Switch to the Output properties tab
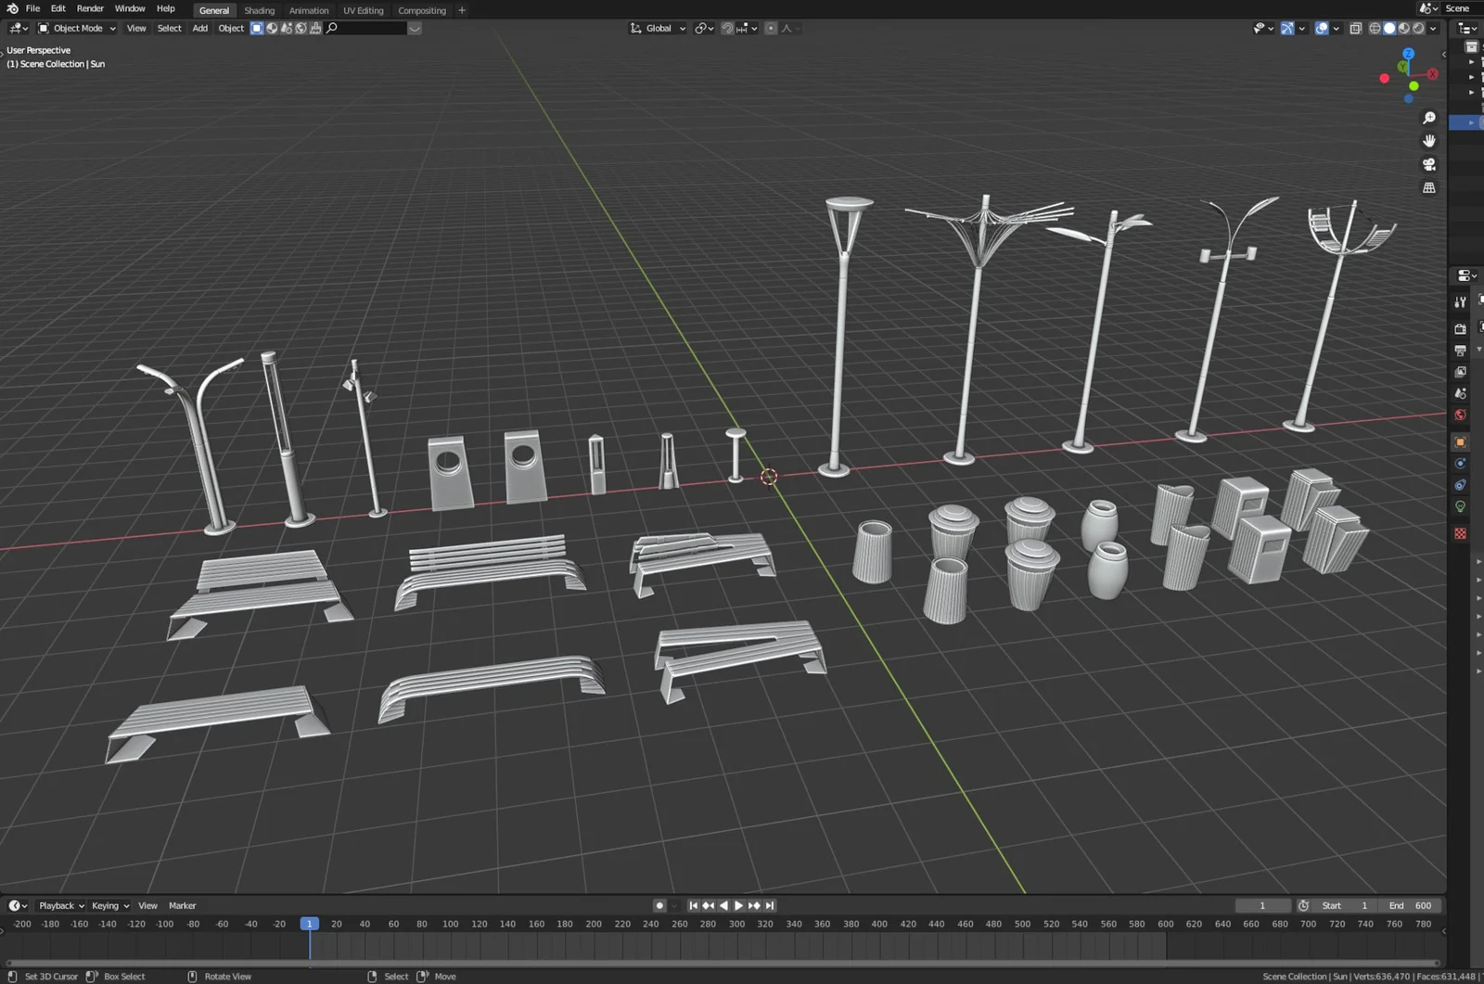Screen dimensions: 1484x984 point(1460,350)
